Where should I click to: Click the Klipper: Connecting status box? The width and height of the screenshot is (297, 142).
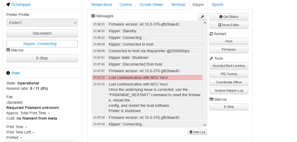pos(42,44)
